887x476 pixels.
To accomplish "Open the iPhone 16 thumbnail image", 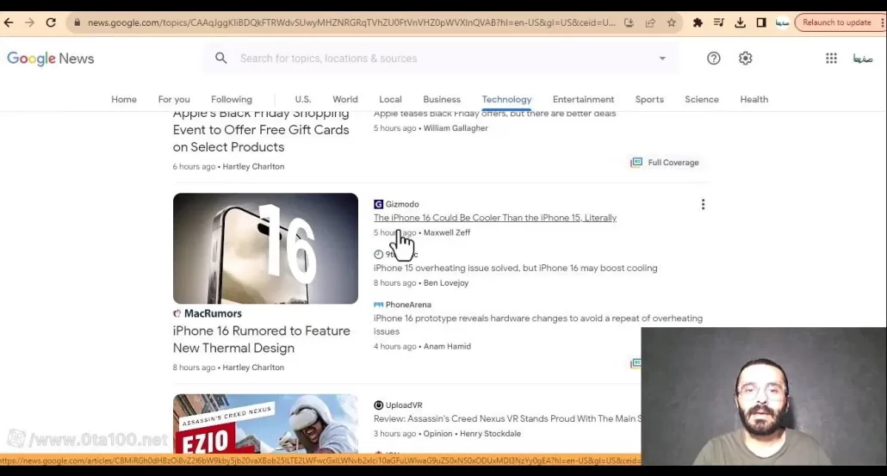I will point(265,249).
